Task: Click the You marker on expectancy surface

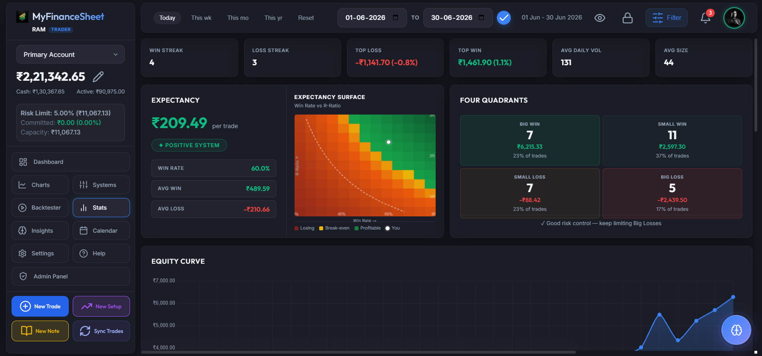Action: pyautogui.click(x=389, y=142)
